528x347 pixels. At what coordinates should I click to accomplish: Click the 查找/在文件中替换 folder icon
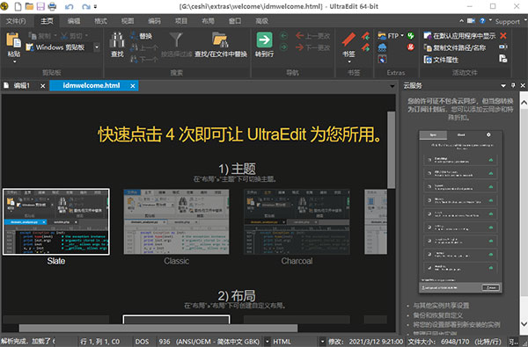[220, 40]
